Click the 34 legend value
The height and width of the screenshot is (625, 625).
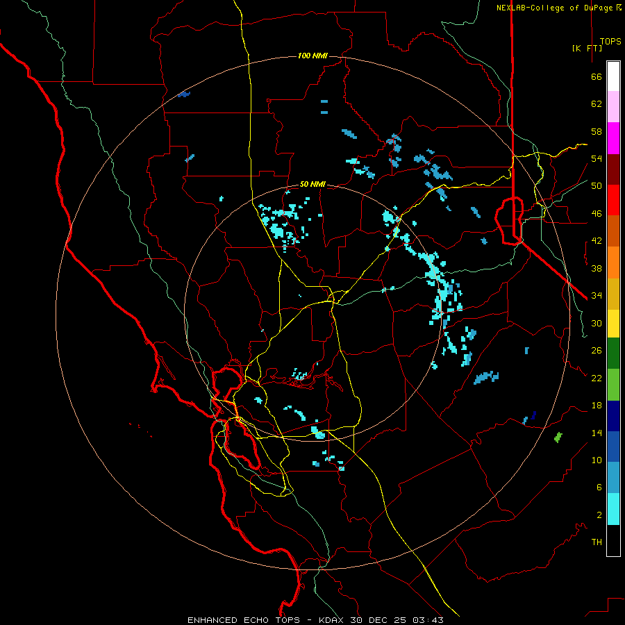(597, 295)
